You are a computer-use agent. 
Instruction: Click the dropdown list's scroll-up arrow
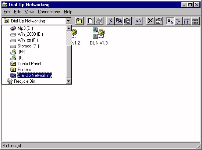(x=68, y=28)
